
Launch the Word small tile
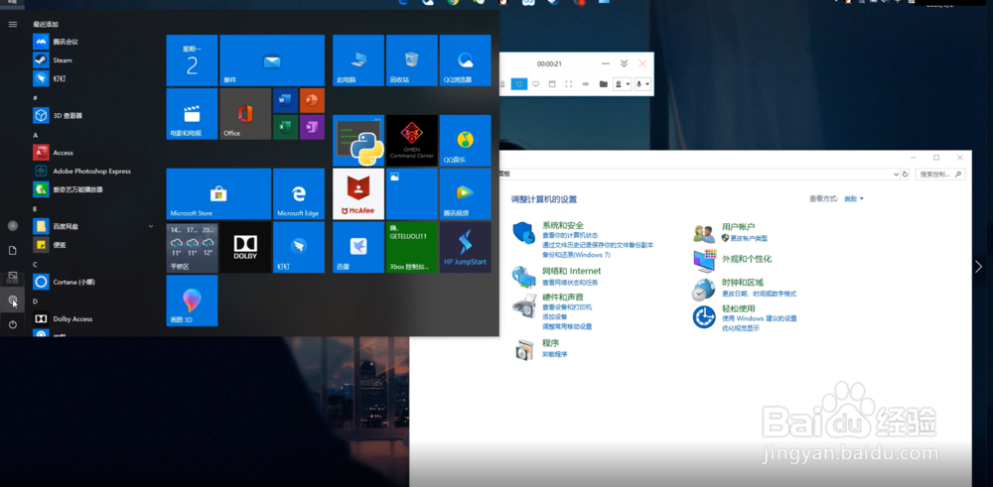click(285, 100)
